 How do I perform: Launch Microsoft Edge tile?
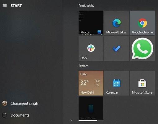click(x=117, y=23)
